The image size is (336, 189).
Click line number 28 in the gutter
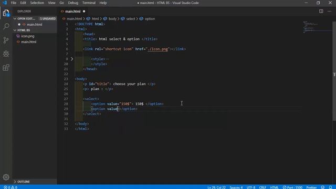pyautogui.click(x=66, y=104)
